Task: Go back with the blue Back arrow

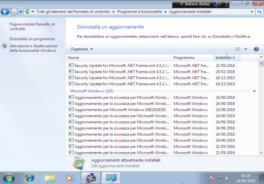Action: [5, 12]
